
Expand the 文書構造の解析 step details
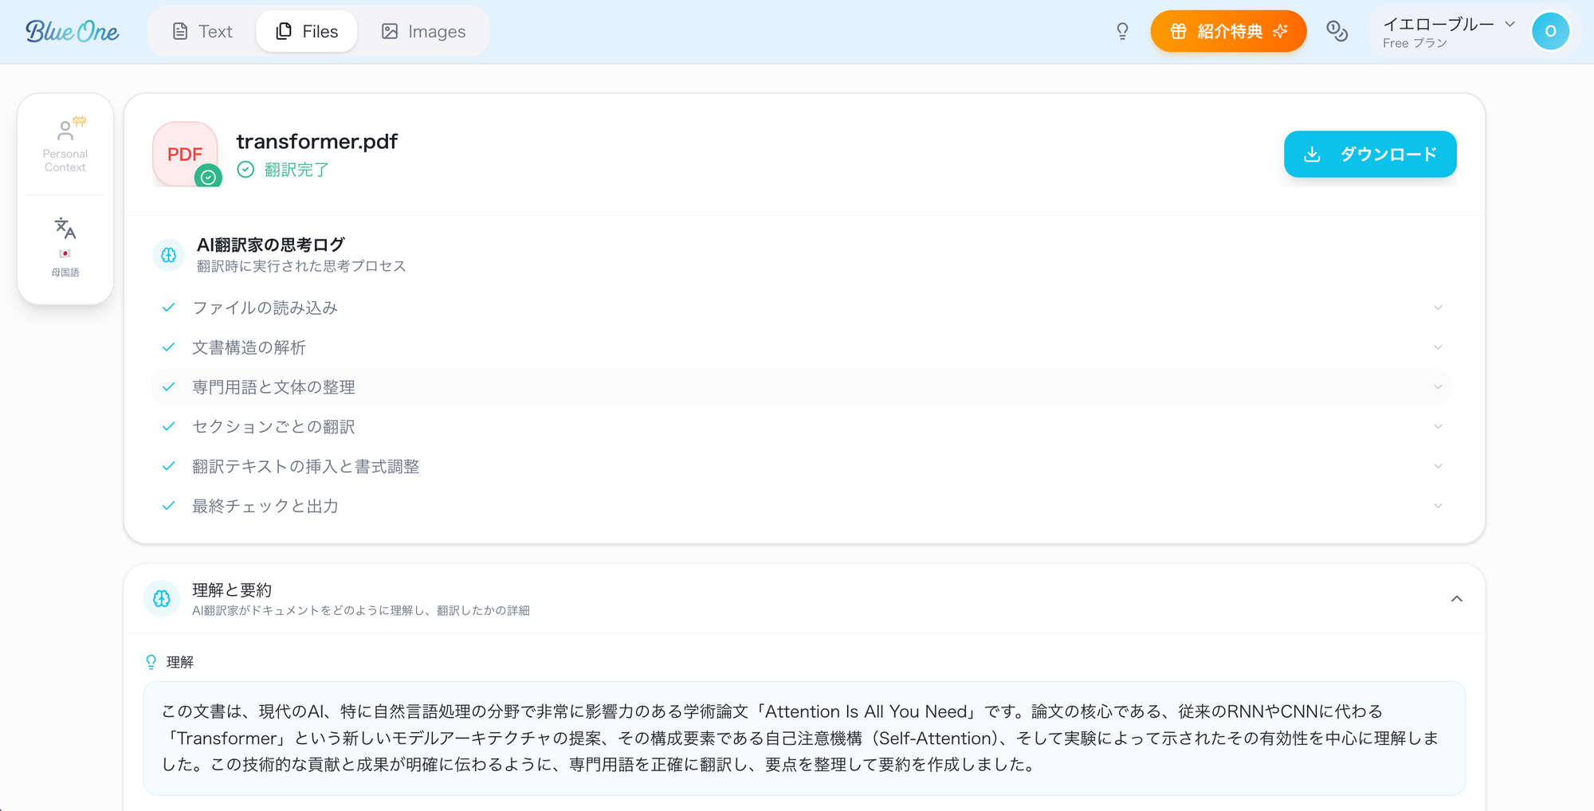pos(1437,347)
